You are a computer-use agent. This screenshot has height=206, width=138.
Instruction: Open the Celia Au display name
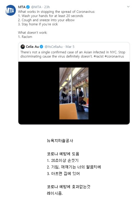(x=32, y=47)
